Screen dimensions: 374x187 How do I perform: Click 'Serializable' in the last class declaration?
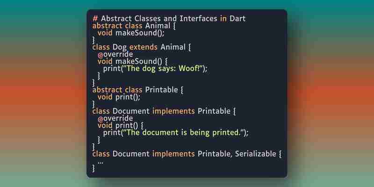[x=255, y=154]
